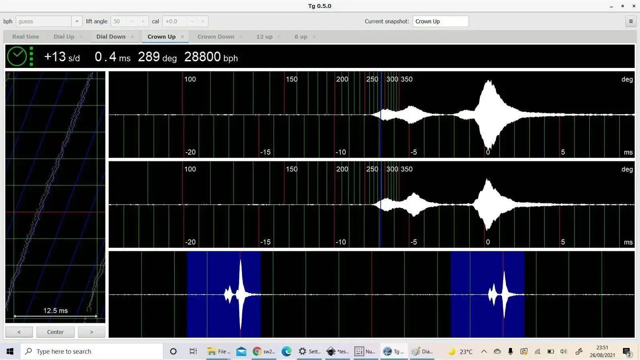Screen dimensions: 640x360
Task: Close the Dial Down snapshot tab
Action: click(x=132, y=37)
